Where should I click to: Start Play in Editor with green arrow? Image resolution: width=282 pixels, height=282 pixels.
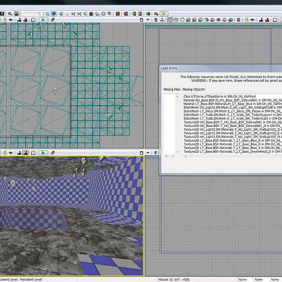point(164,14)
